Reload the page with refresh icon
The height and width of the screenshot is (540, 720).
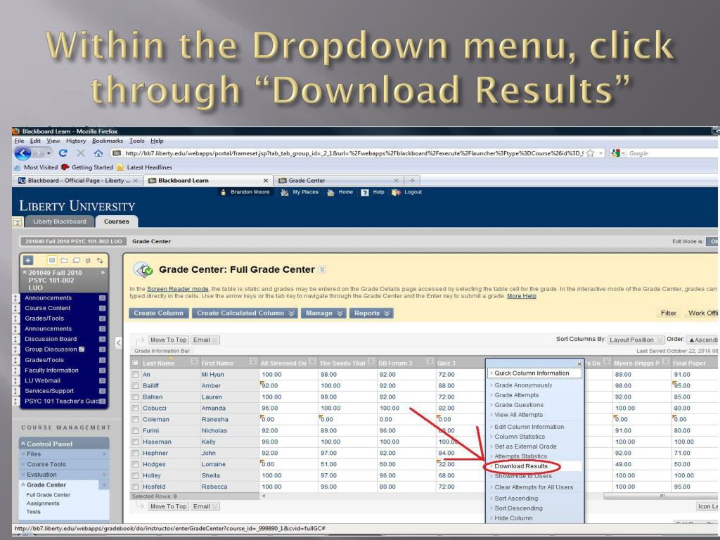[63, 153]
